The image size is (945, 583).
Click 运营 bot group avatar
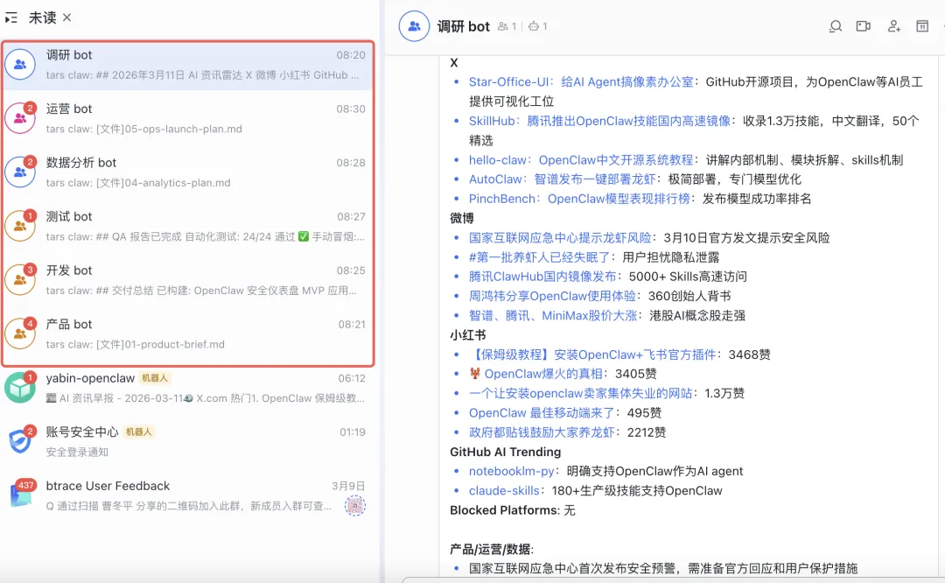point(20,118)
